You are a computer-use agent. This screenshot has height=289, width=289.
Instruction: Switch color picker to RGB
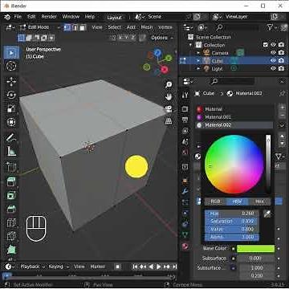coord(215,201)
